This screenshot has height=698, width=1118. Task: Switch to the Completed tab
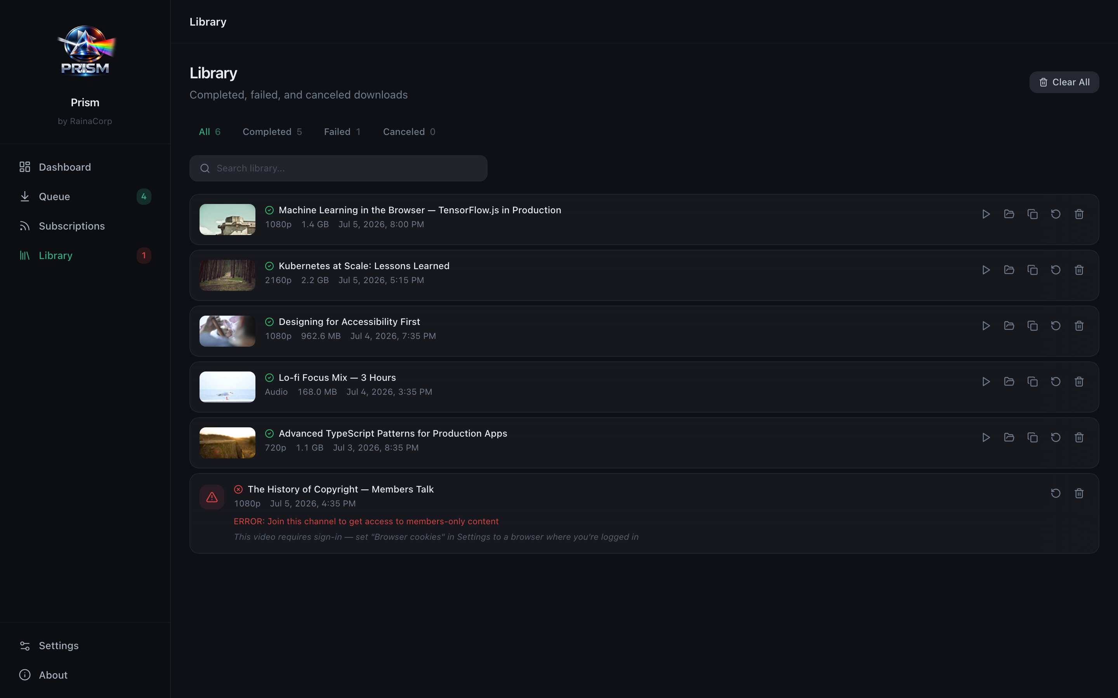click(272, 132)
